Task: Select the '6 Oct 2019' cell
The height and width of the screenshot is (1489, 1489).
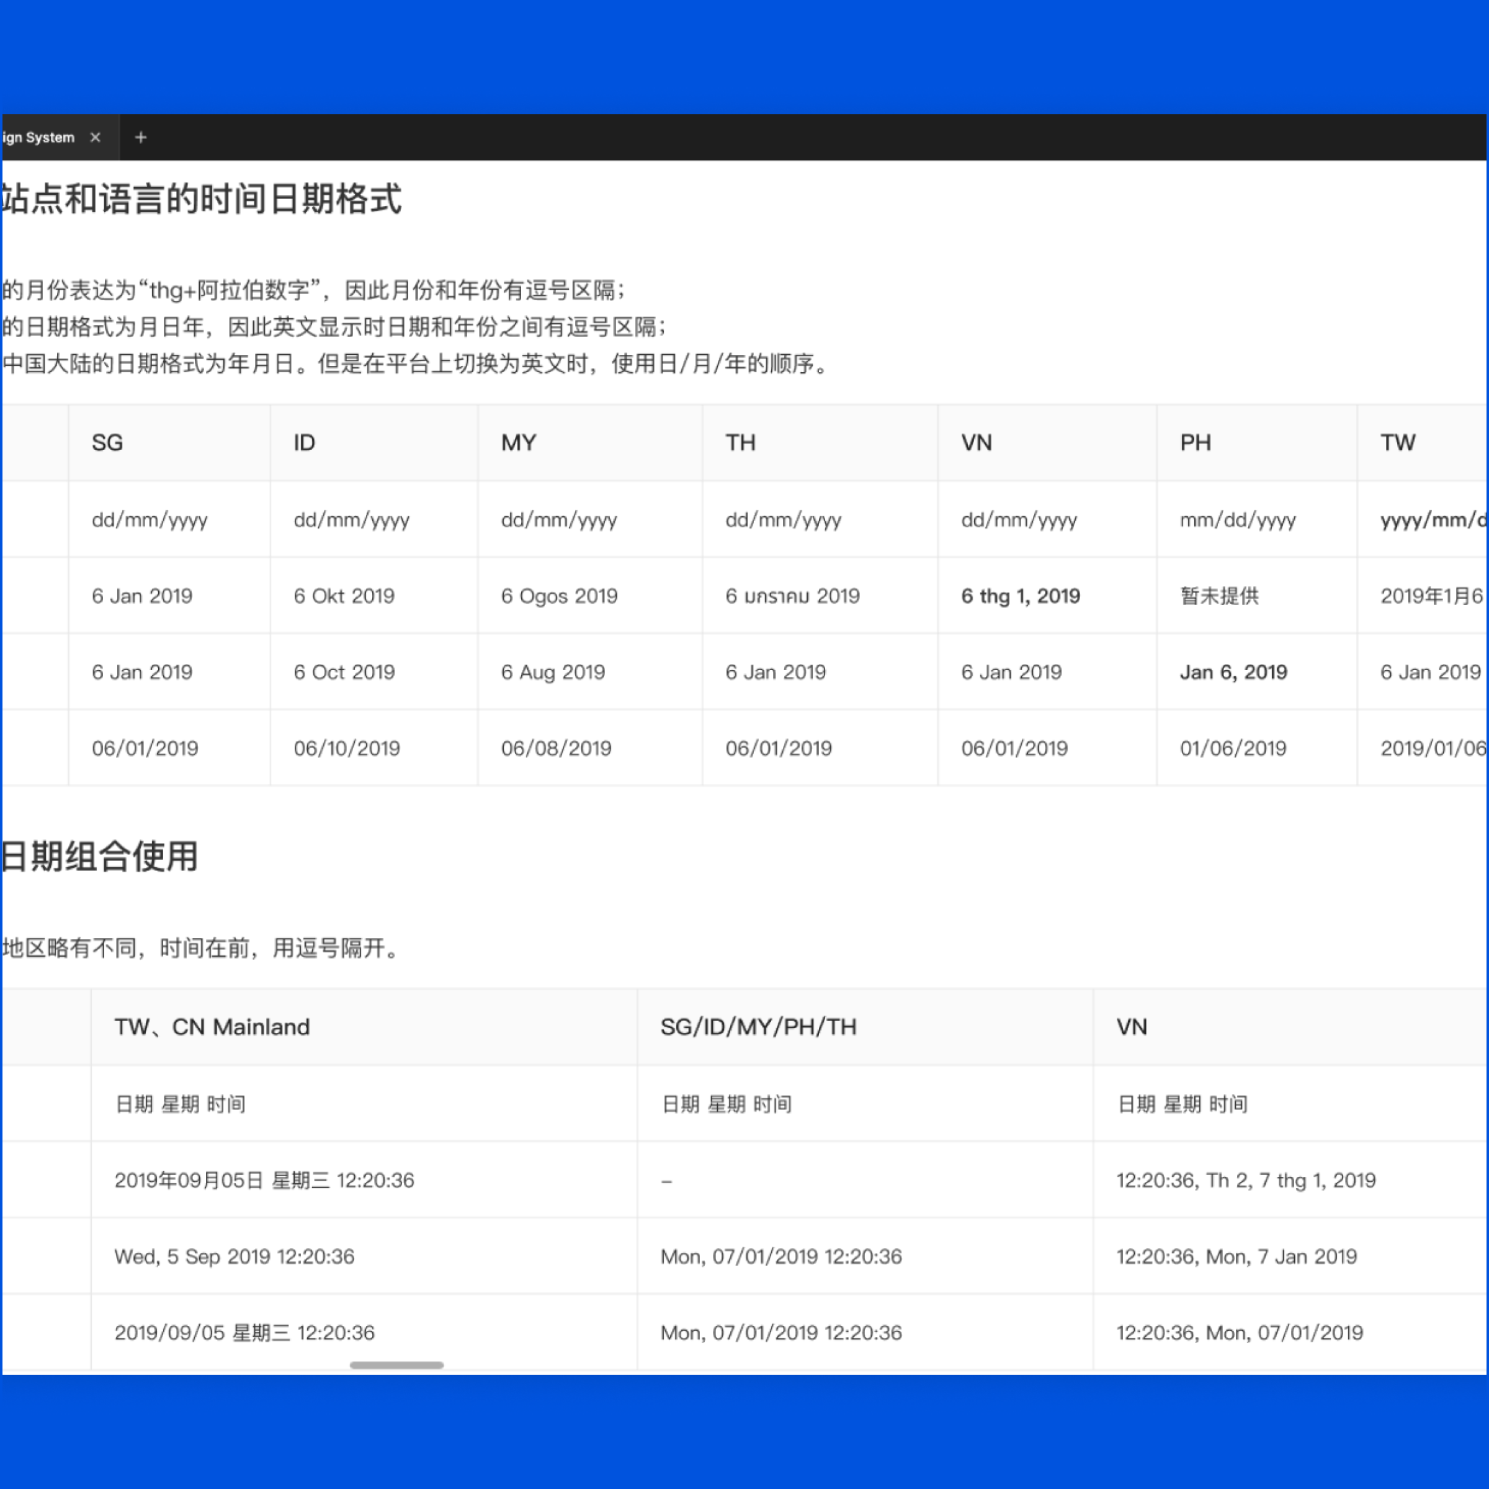Action: pyautogui.click(x=373, y=672)
